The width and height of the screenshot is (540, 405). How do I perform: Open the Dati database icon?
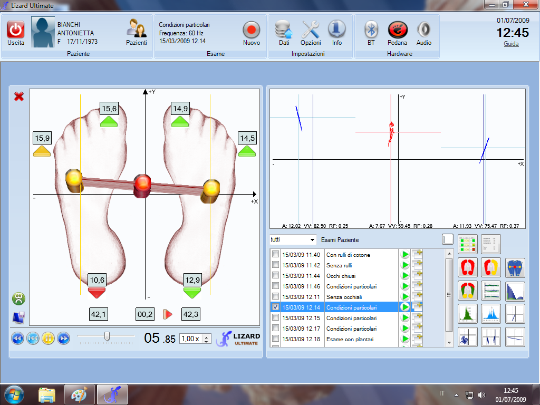284,30
